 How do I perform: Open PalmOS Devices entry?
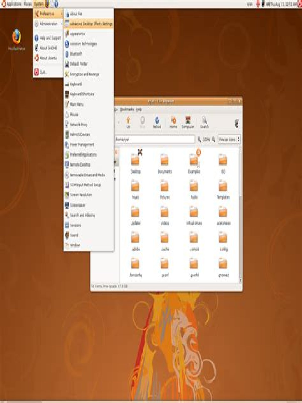tap(88, 135)
